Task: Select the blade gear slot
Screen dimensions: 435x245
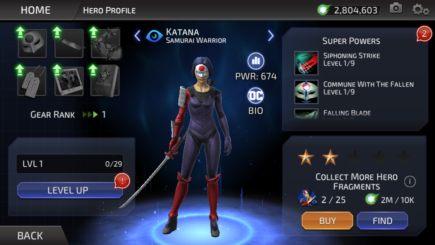Action: click(69, 44)
